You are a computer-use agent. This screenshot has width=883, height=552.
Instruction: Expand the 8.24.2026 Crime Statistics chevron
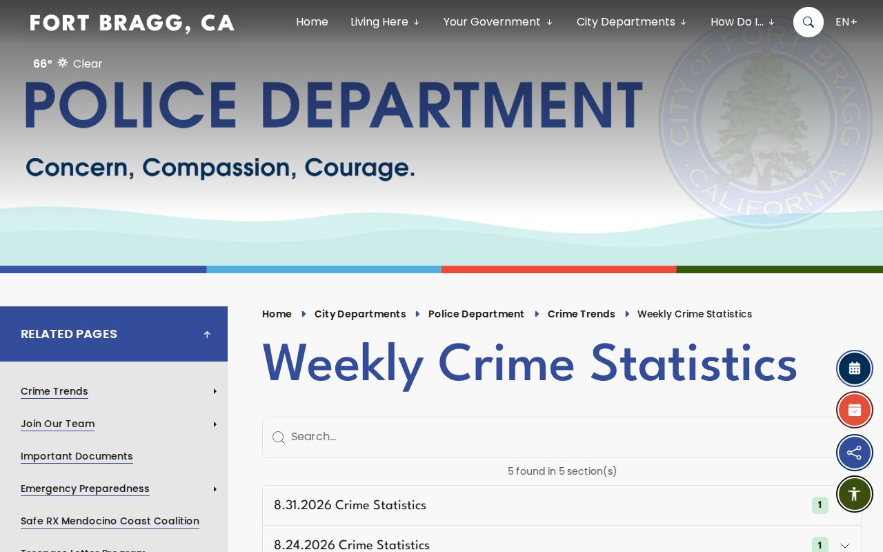click(x=845, y=545)
